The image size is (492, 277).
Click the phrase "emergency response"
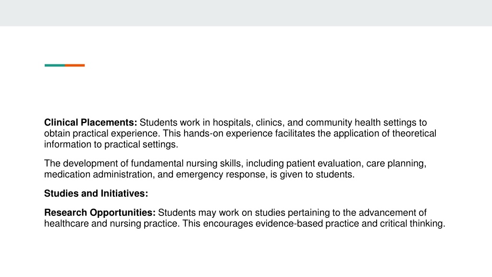coord(221,174)
